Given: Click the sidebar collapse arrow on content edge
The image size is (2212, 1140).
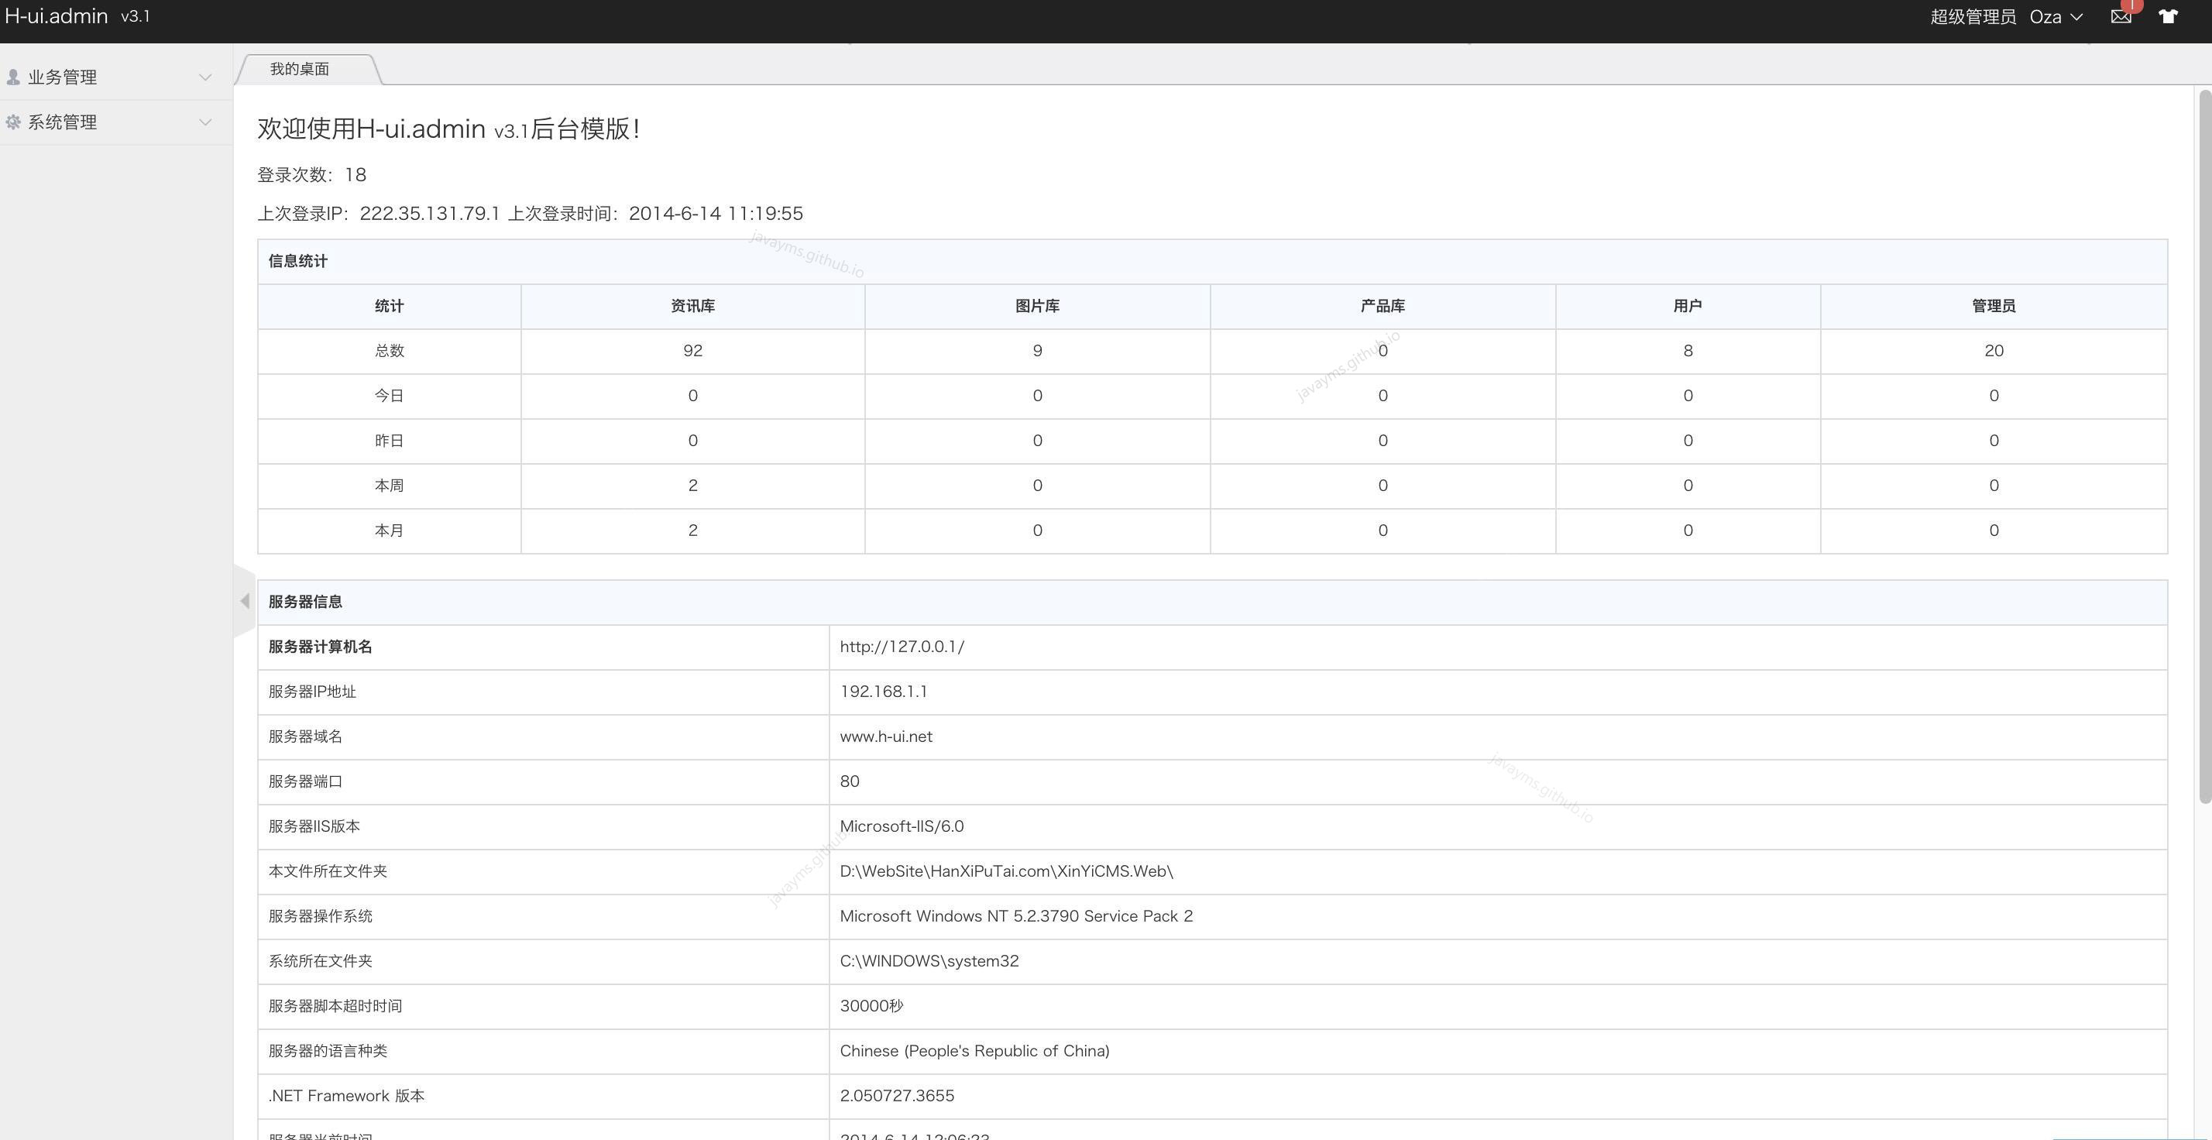Looking at the screenshot, I should [245, 602].
